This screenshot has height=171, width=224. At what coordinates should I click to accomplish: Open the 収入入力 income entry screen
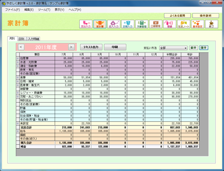tap(114, 24)
